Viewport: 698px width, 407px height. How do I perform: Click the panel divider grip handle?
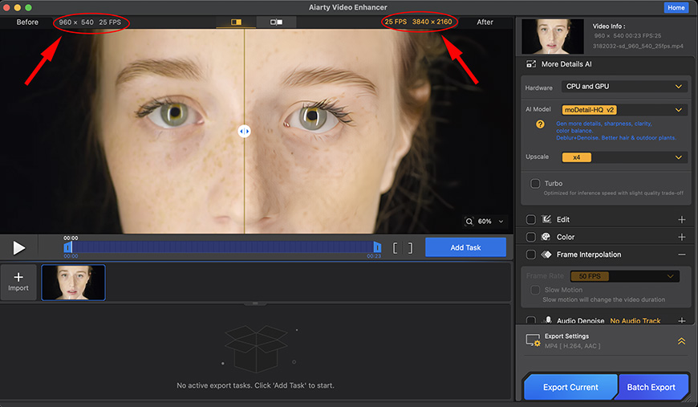[255, 303]
